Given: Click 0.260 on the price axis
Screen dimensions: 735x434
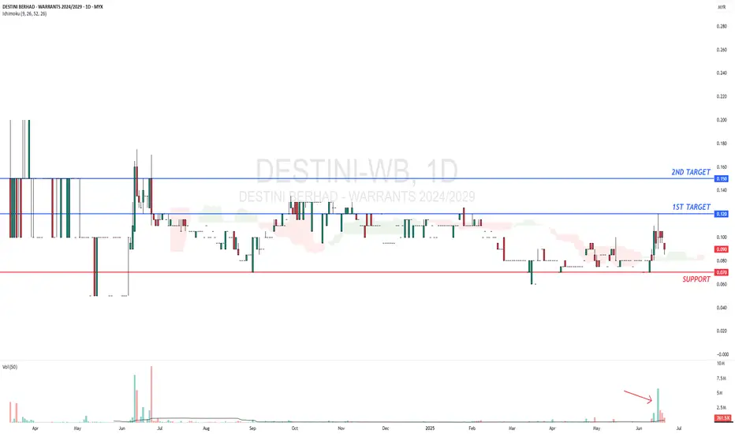Looking at the screenshot, I should (722, 50).
